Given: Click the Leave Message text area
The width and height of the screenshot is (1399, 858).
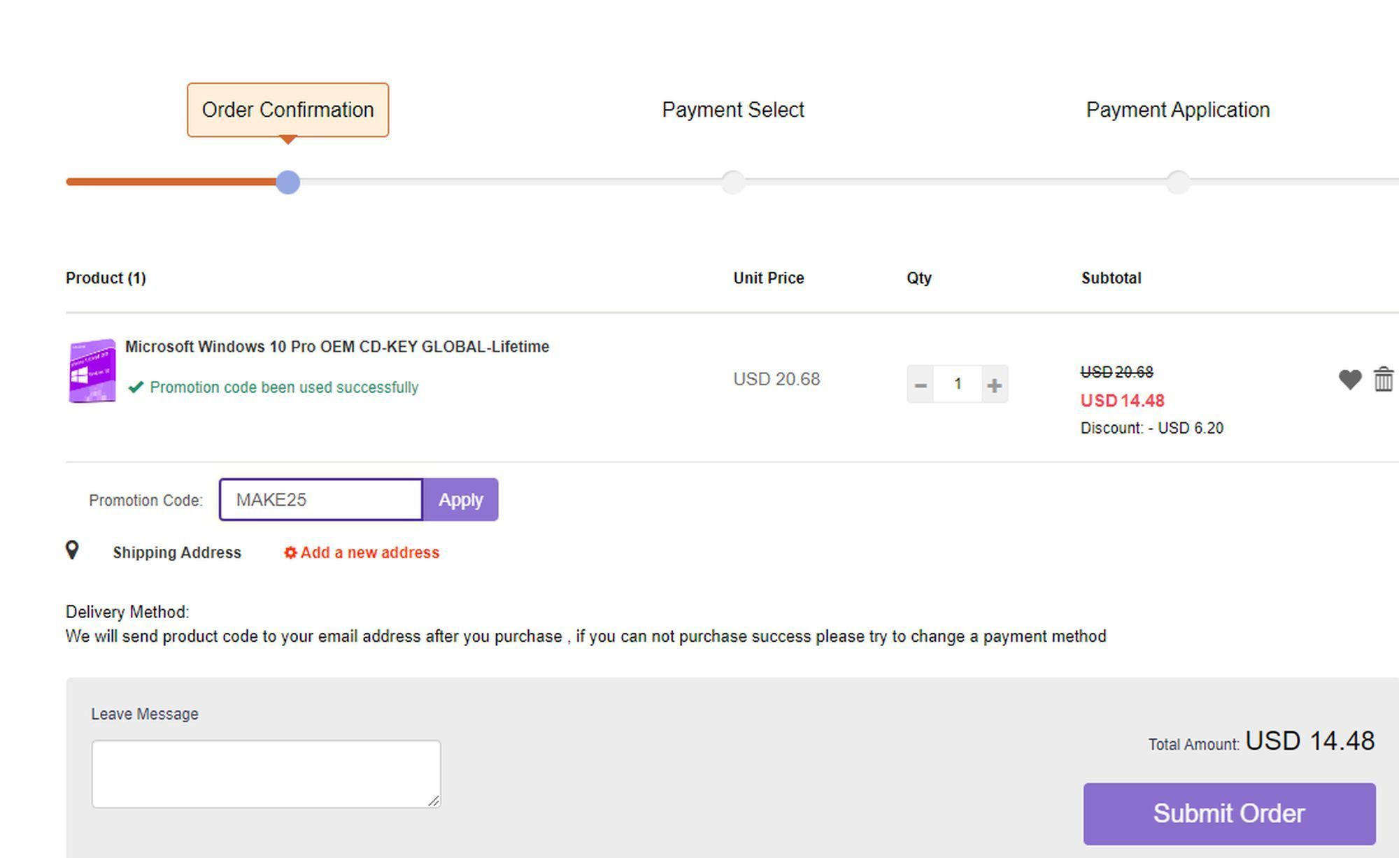Looking at the screenshot, I should click(x=265, y=774).
